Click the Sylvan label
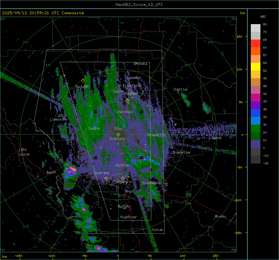Image resolution: width=279 pixels, height=260 pixels. pyautogui.click(x=118, y=91)
